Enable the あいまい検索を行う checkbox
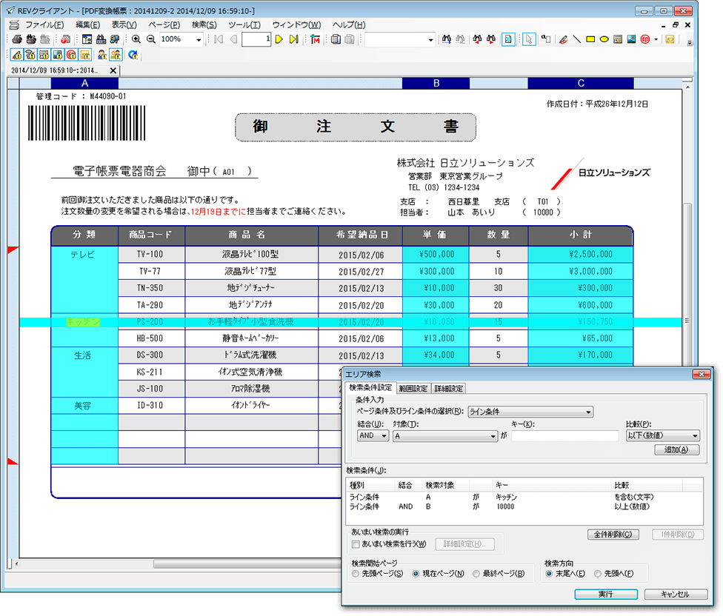The image size is (723, 616). click(x=356, y=544)
